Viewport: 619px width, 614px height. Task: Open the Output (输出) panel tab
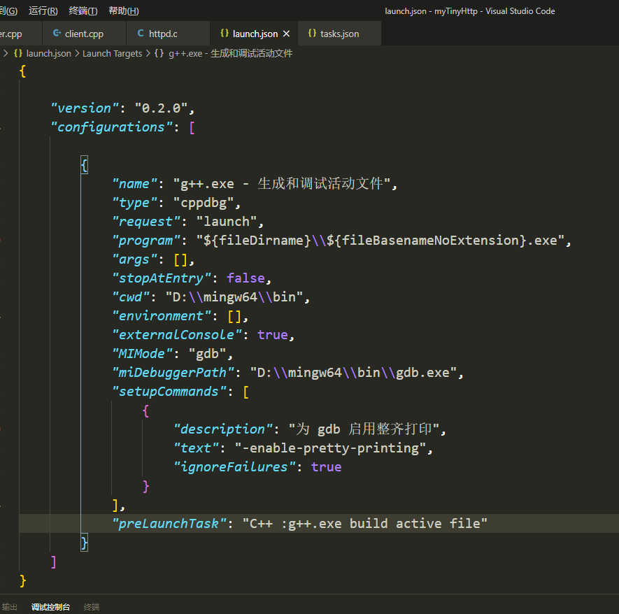point(10,607)
